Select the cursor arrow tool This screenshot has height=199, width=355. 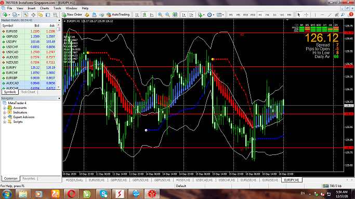click(299, 15)
